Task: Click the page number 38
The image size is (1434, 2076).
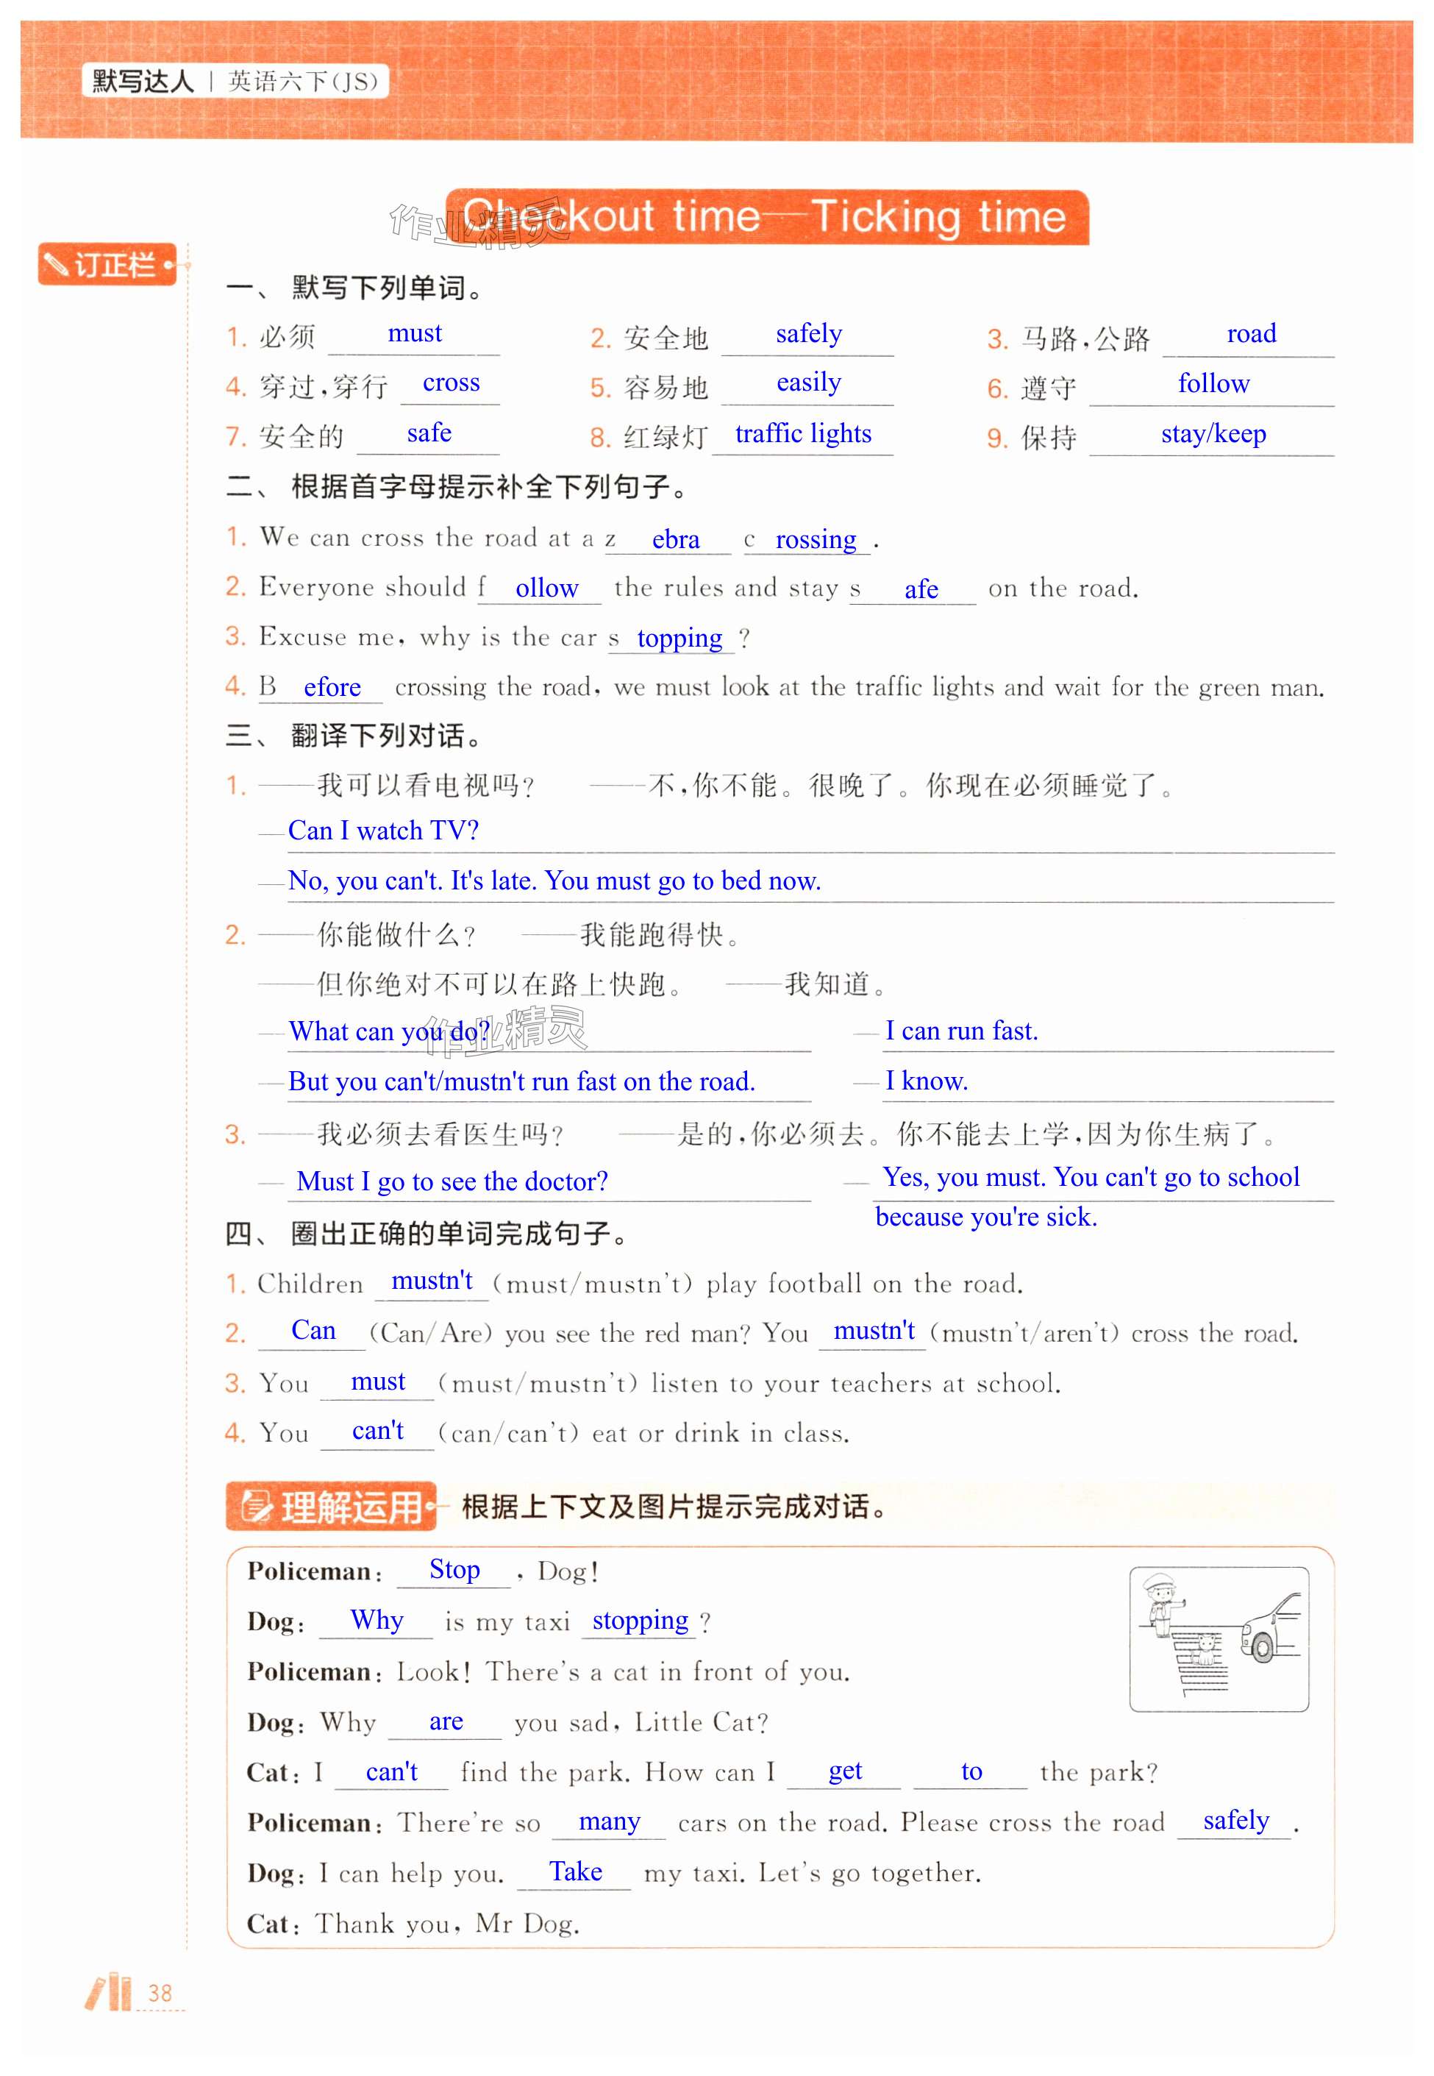Action: [x=160, y=1994]
